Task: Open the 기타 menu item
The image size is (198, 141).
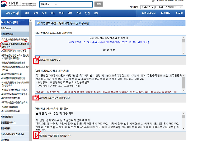Action: pos(79,13)
